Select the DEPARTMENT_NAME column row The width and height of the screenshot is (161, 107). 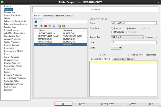[60, 36]
